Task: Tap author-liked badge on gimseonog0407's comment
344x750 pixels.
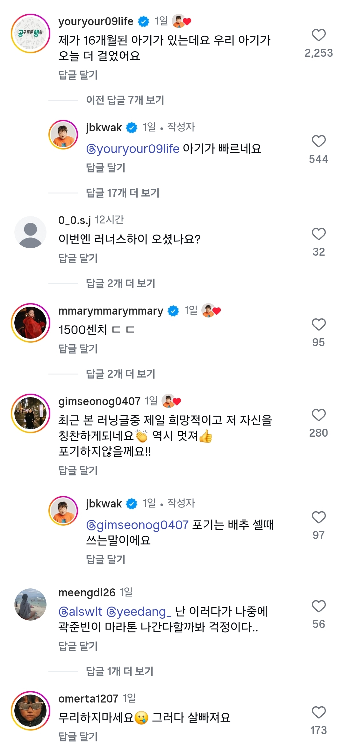Action: coord(171,401)
